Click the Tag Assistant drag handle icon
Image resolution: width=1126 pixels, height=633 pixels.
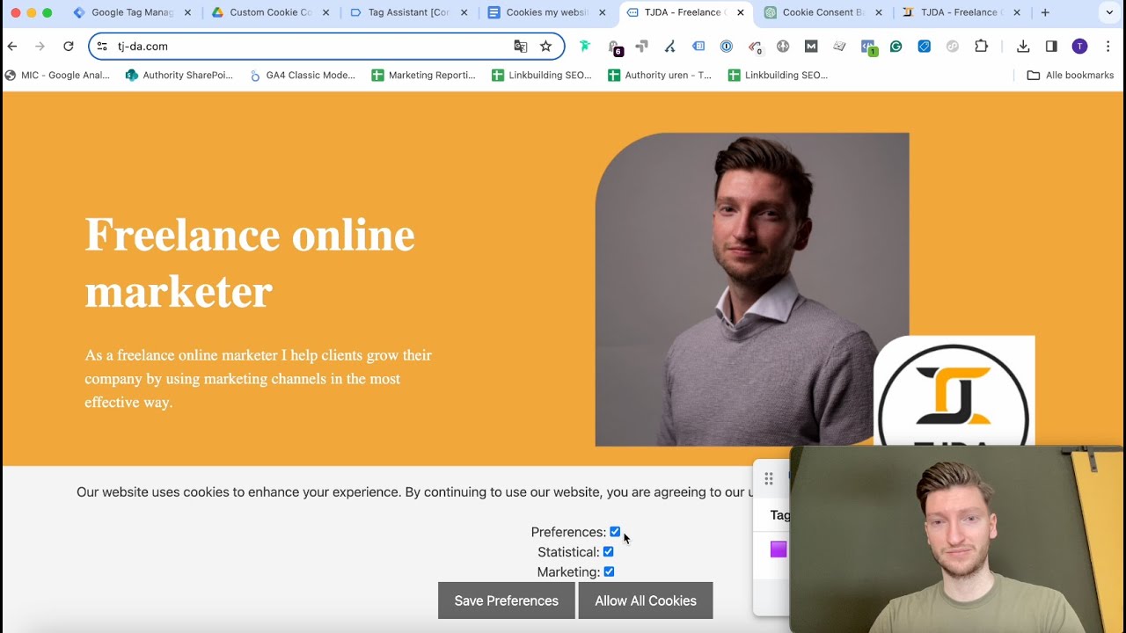(769, 478)
